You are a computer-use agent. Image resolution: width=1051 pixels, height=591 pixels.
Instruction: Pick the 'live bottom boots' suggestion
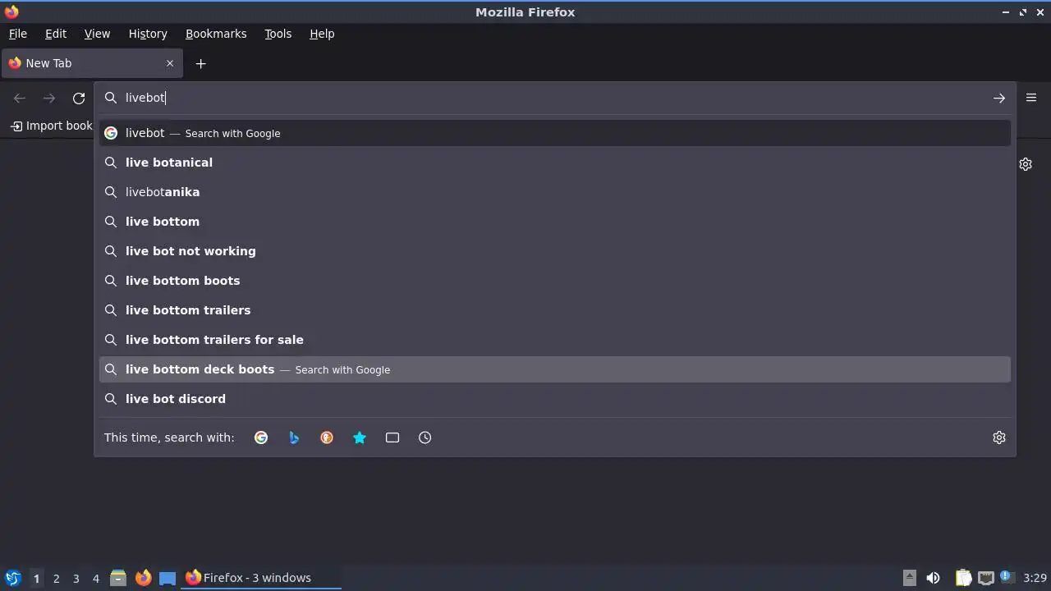click(555, 281)
